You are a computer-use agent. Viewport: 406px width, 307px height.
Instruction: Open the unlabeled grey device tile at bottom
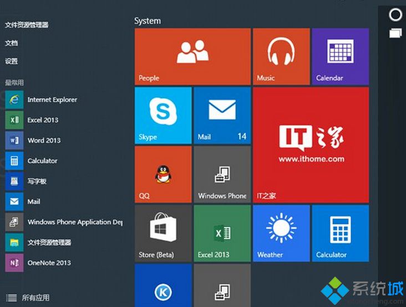[x=222, y=285]
